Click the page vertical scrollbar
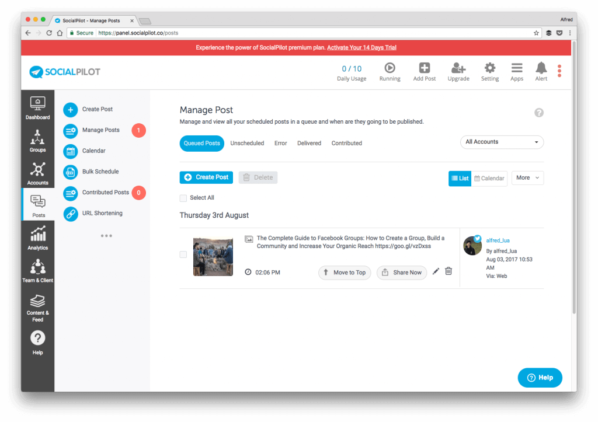 pos(574,177)
